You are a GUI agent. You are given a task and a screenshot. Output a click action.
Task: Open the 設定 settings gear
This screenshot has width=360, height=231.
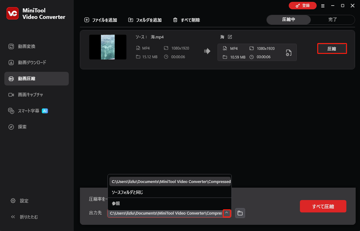pyautogui.click(x=20, y=201)
